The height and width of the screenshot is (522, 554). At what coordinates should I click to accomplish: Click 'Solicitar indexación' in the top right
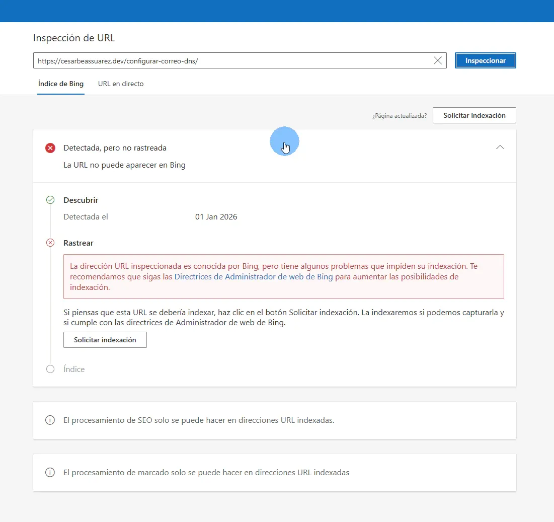[473, 115]
